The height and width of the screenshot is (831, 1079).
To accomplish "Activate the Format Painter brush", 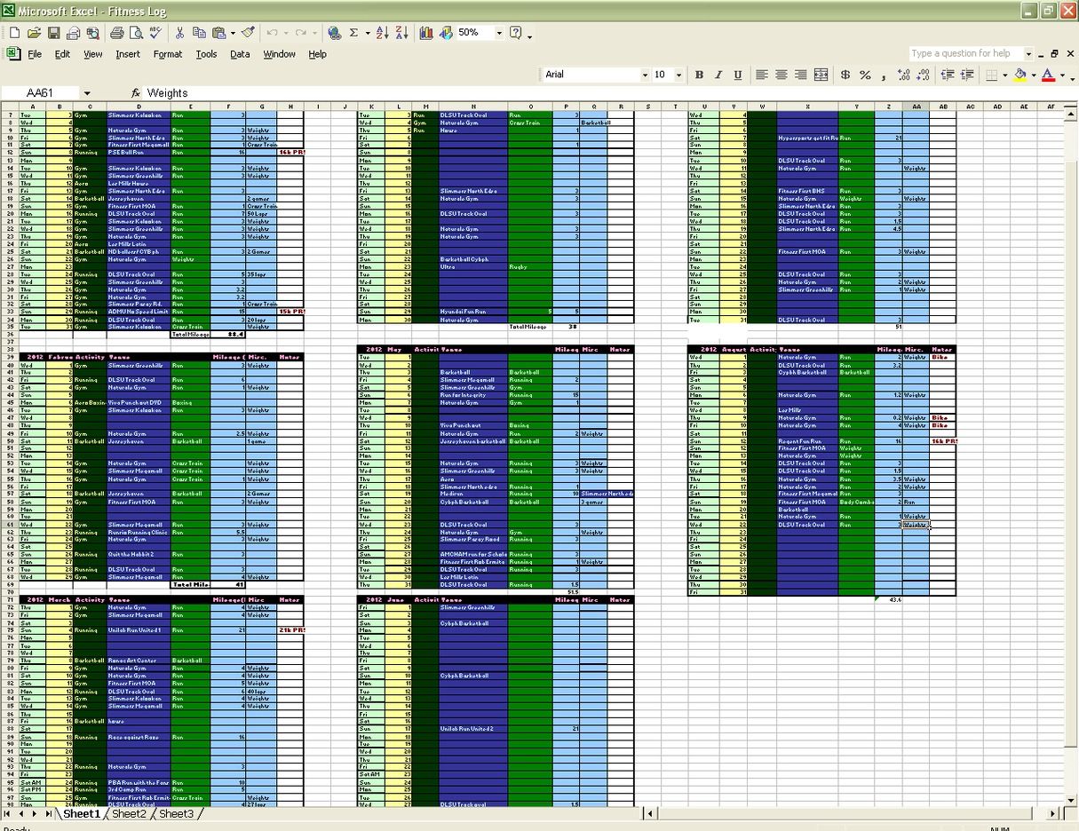I will [x=248, y=33].
